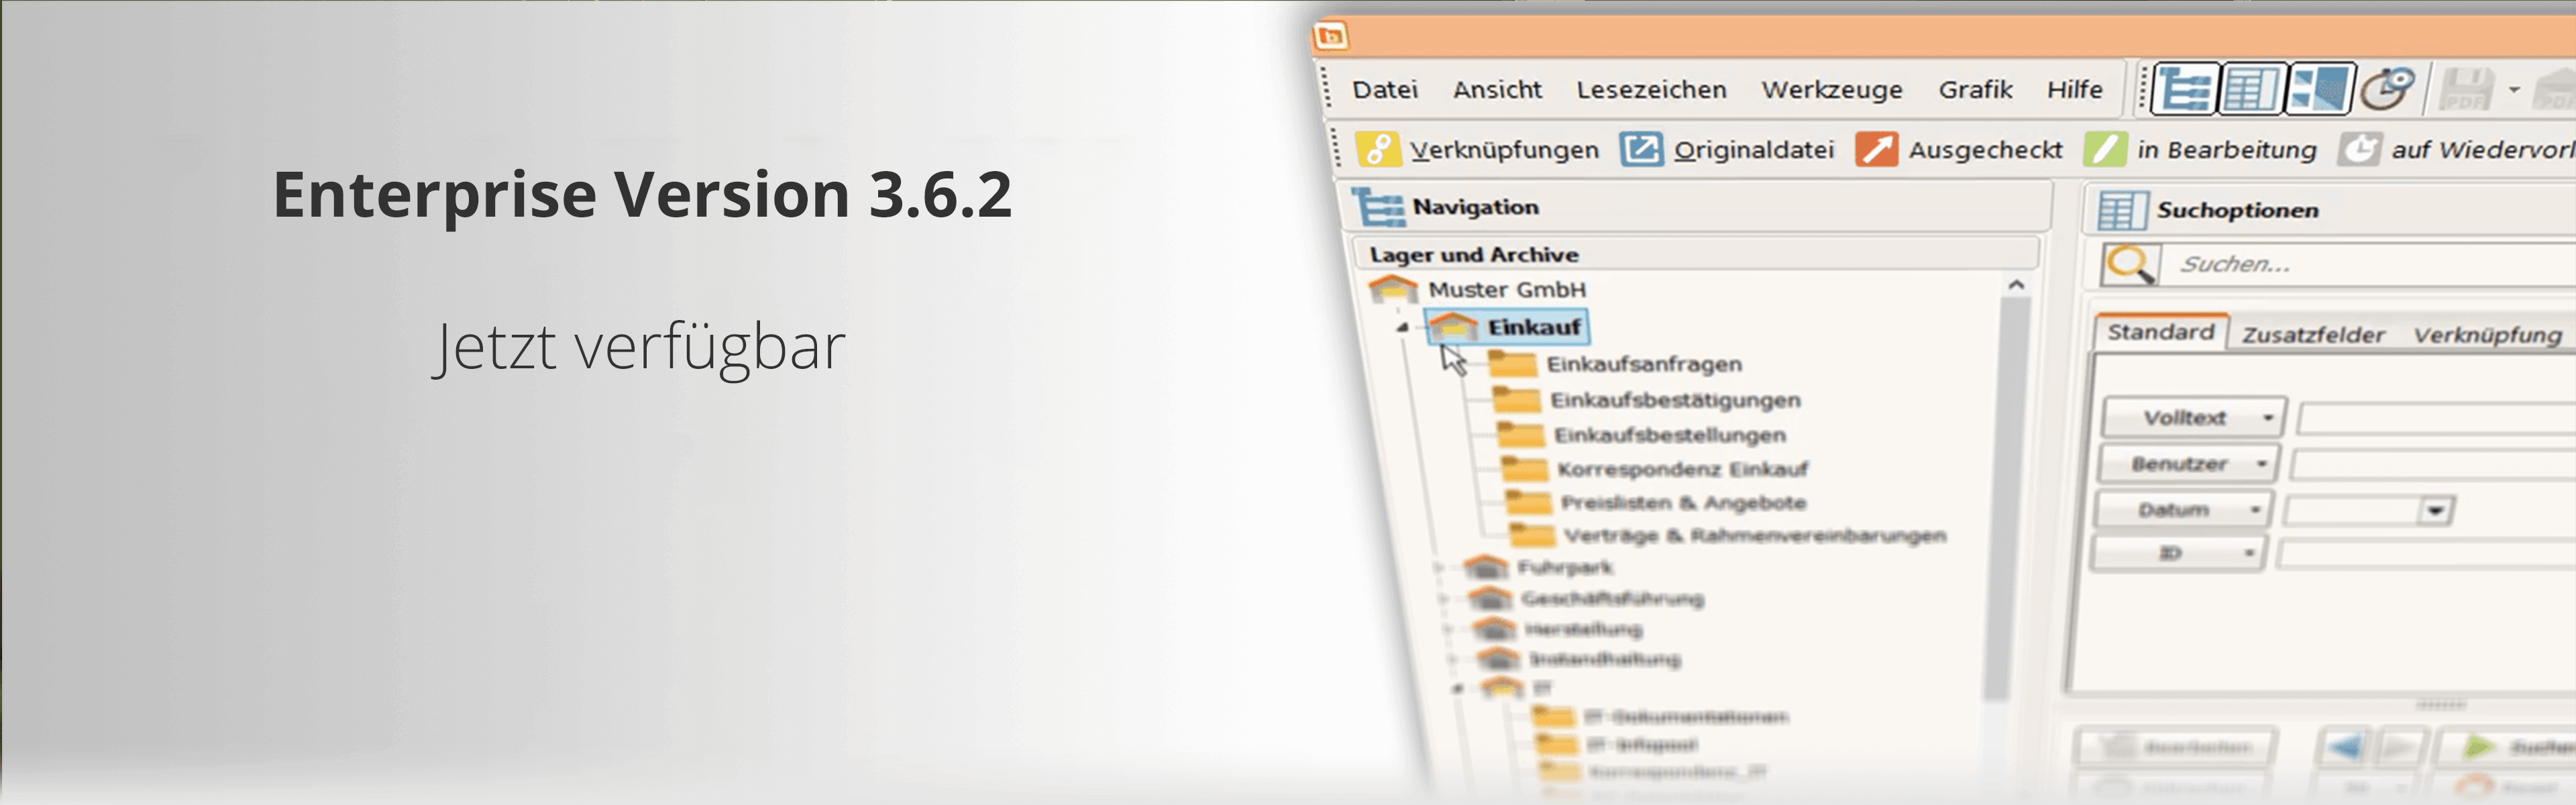Viewport: 2576px width, 805px height.
Task: Open the Korrespondenz Einkauf folder
Action: (x=1682, y=469)
